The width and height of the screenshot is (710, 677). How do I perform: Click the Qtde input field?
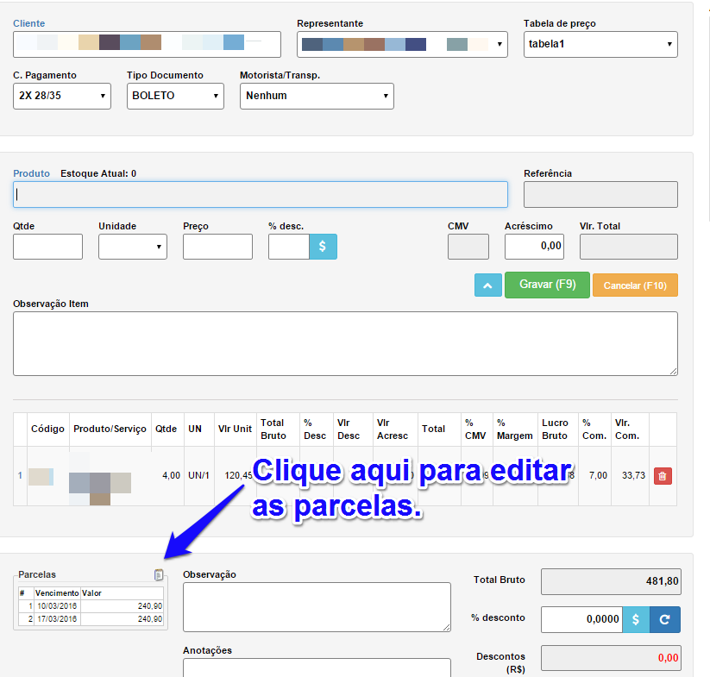pos(47,247)
